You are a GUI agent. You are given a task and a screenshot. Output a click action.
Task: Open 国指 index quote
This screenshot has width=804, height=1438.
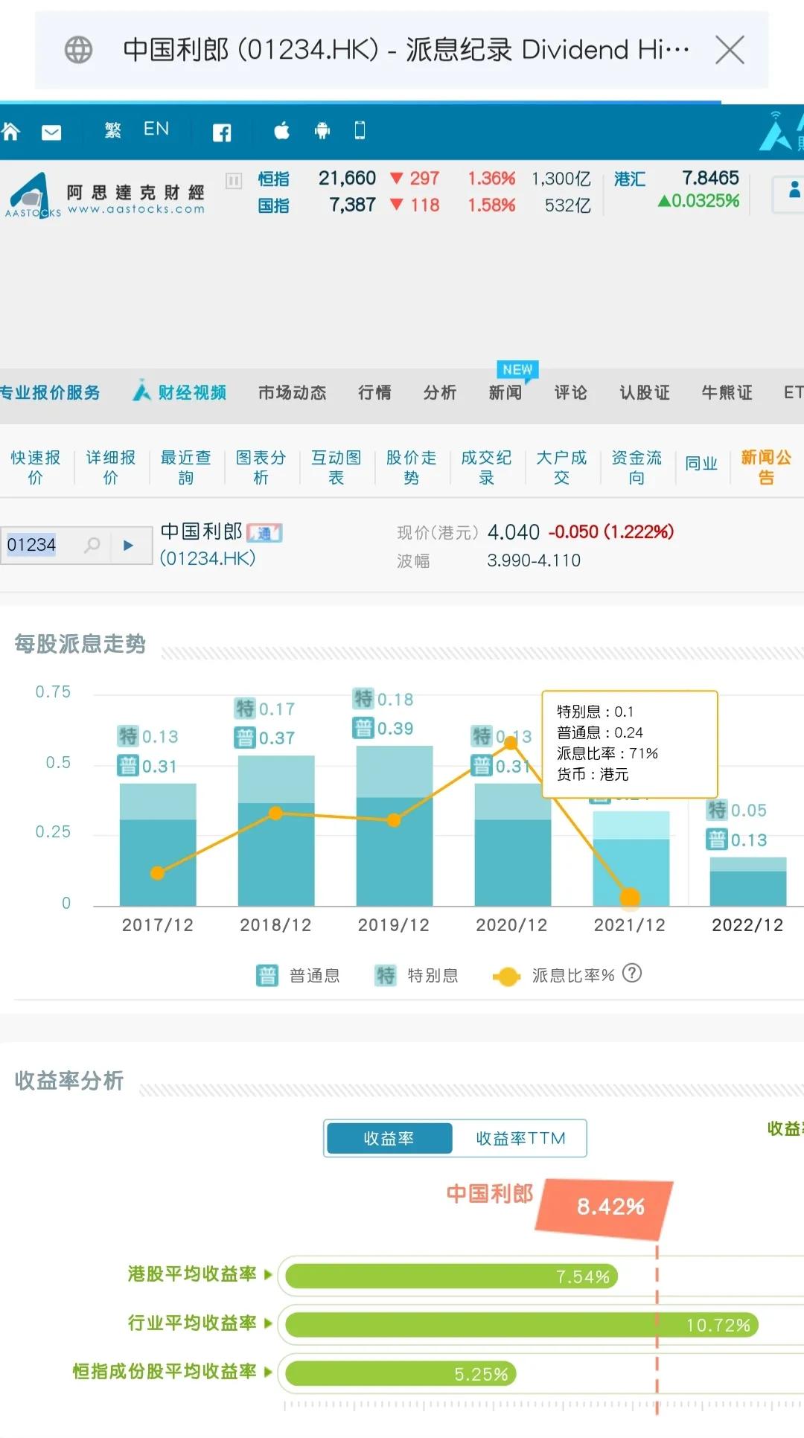tap(273, 205)
